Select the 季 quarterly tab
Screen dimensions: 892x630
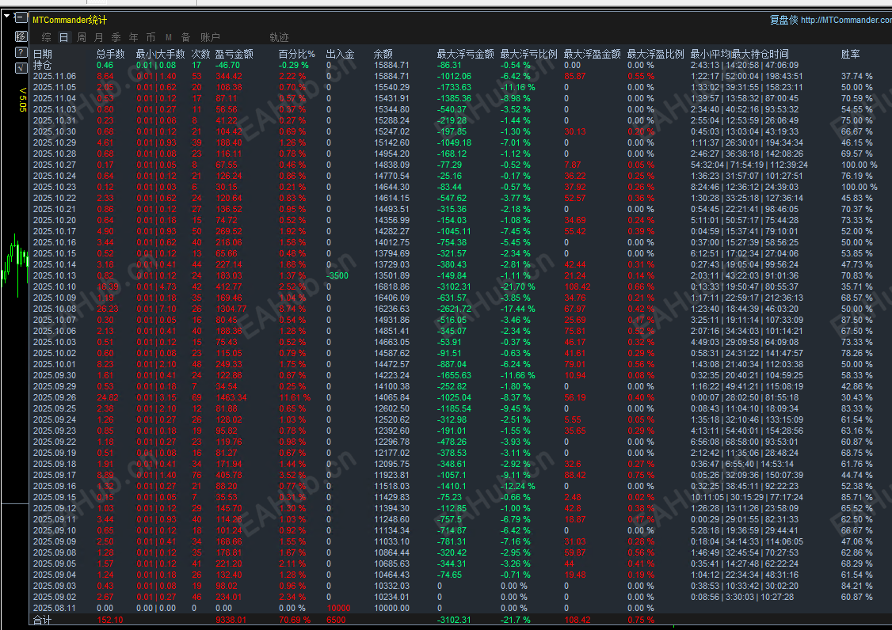point(116,37)
